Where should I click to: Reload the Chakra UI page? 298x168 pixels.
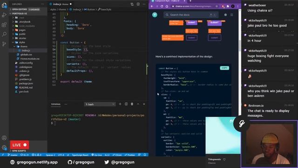point(162,6)
